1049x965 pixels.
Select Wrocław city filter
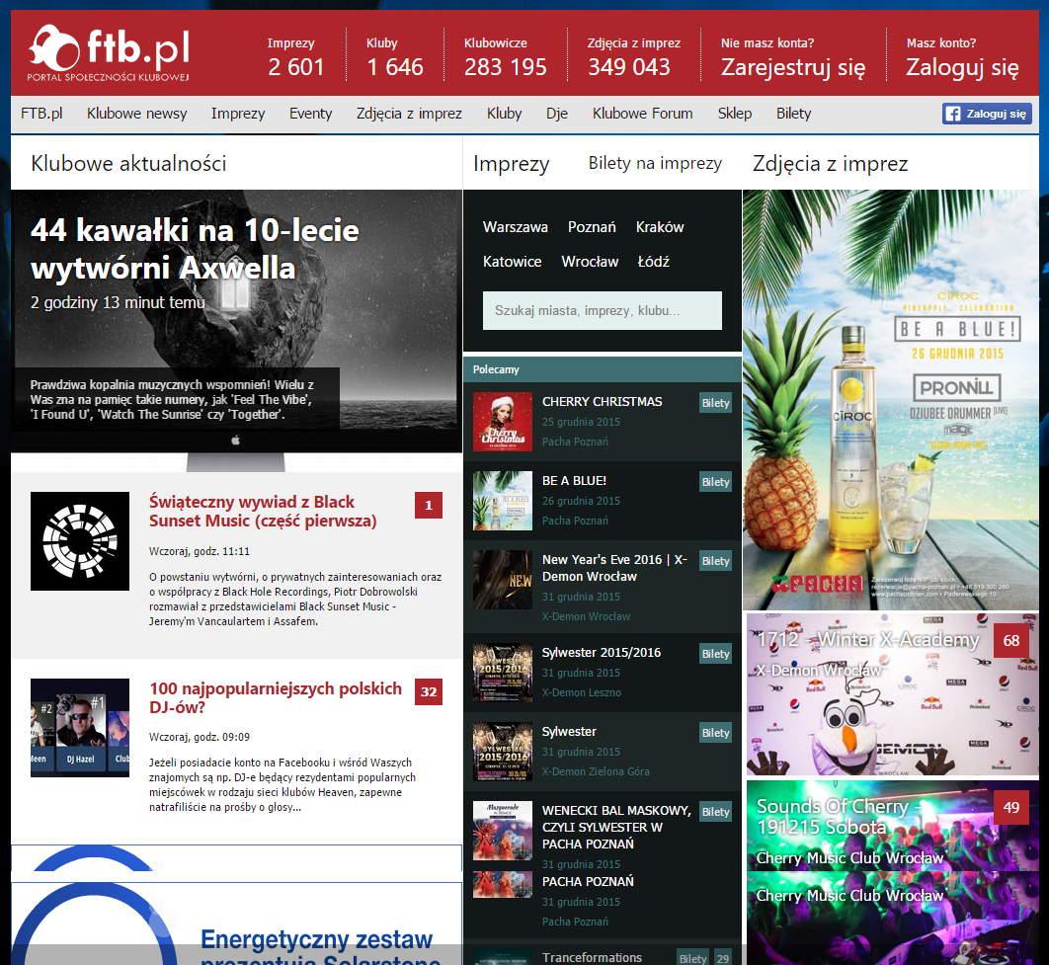(x=590, y=262)
